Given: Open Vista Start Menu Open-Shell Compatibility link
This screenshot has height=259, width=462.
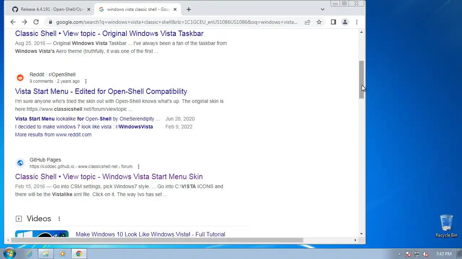Looking at the screenshot, I should [101, 91].
